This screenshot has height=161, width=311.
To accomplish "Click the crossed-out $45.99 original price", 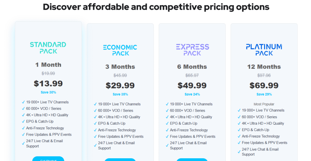I will coord(120,75).
